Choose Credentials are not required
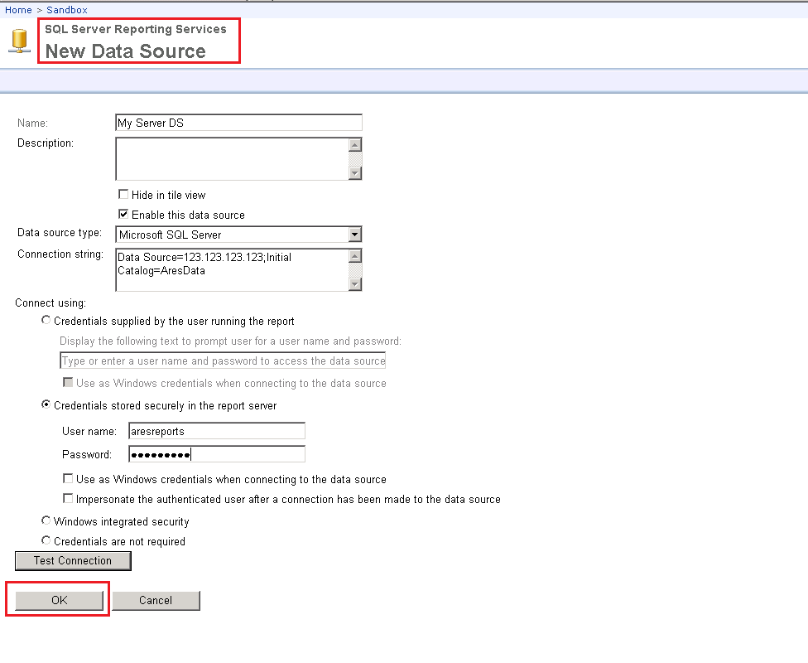Image resolution: width=808 pixels, height=663 pixels. click(46, 540)
